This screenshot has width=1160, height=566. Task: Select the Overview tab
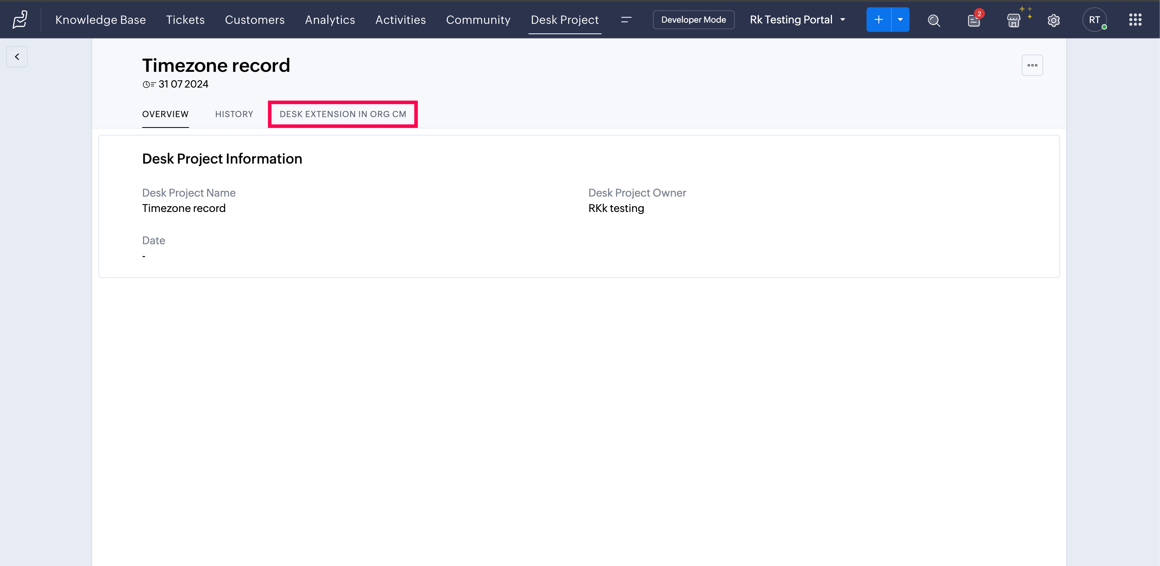tap(165, 114)
